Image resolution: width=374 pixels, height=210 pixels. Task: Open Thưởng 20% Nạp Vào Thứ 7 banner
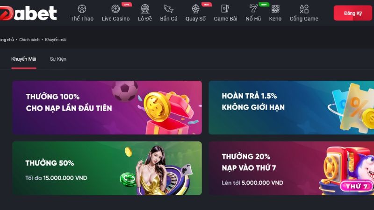pyautogui.click(x=291, y=168)
